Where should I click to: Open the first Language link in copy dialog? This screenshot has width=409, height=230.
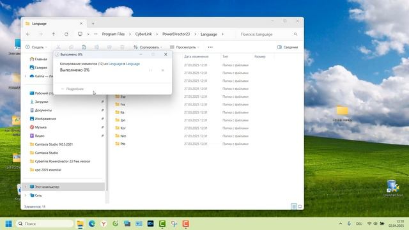pos(115,64)
